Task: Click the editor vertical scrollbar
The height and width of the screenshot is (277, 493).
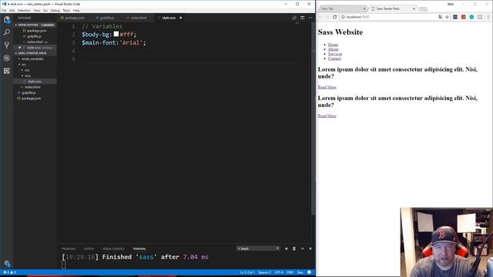Action: tap(314, 118)
